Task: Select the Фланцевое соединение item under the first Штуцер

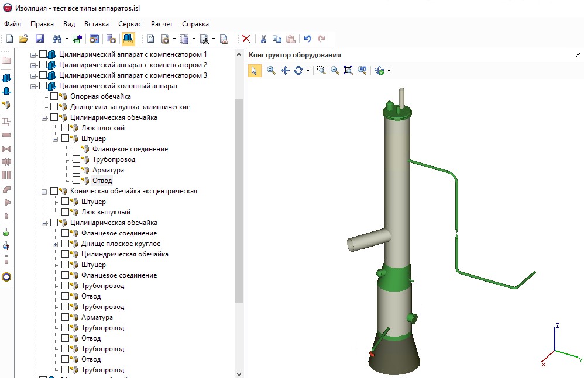Action: tap(130, 149)
